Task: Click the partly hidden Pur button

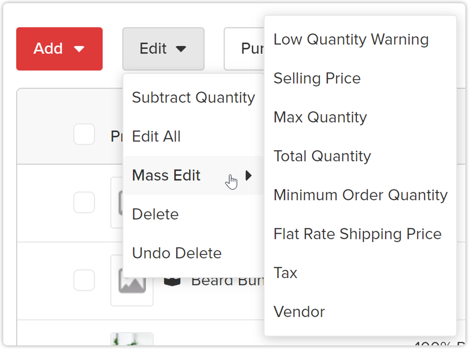Action: 244,49
